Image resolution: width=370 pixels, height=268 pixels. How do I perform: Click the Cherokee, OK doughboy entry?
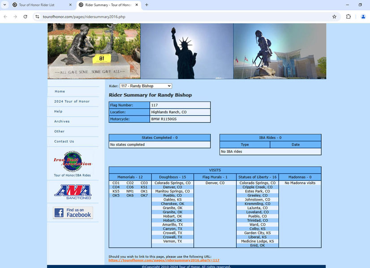pos(173,204)
